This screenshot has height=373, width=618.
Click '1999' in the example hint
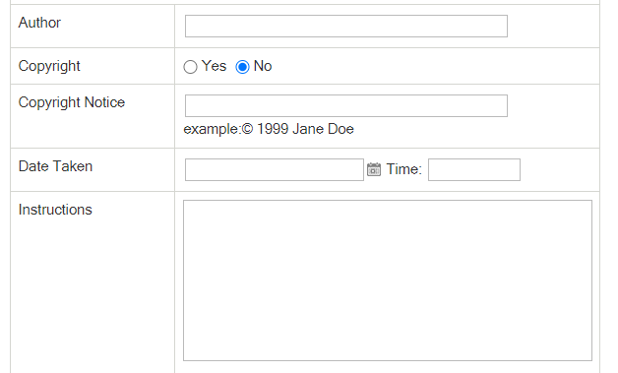click(x=273, y=129)
